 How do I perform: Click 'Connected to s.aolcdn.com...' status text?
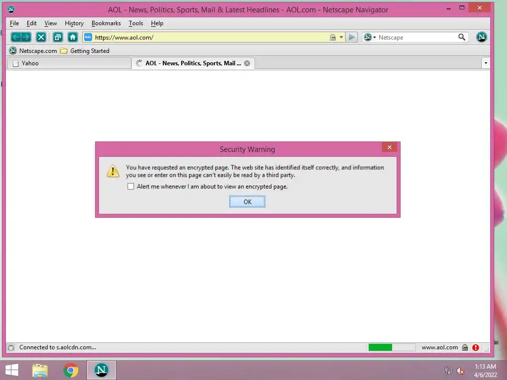[57, 347]
